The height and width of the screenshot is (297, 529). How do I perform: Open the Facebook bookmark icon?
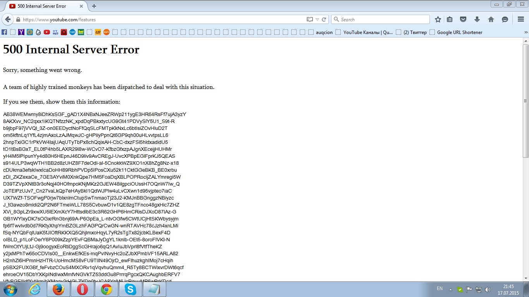click(4, 32)
